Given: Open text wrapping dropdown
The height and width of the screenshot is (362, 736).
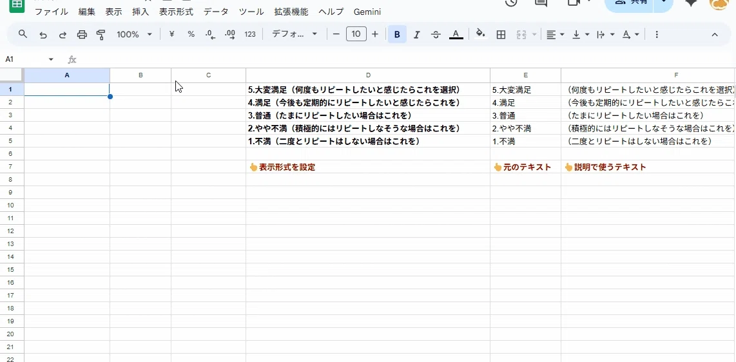Looking at the screenshot, I should 606,34.
